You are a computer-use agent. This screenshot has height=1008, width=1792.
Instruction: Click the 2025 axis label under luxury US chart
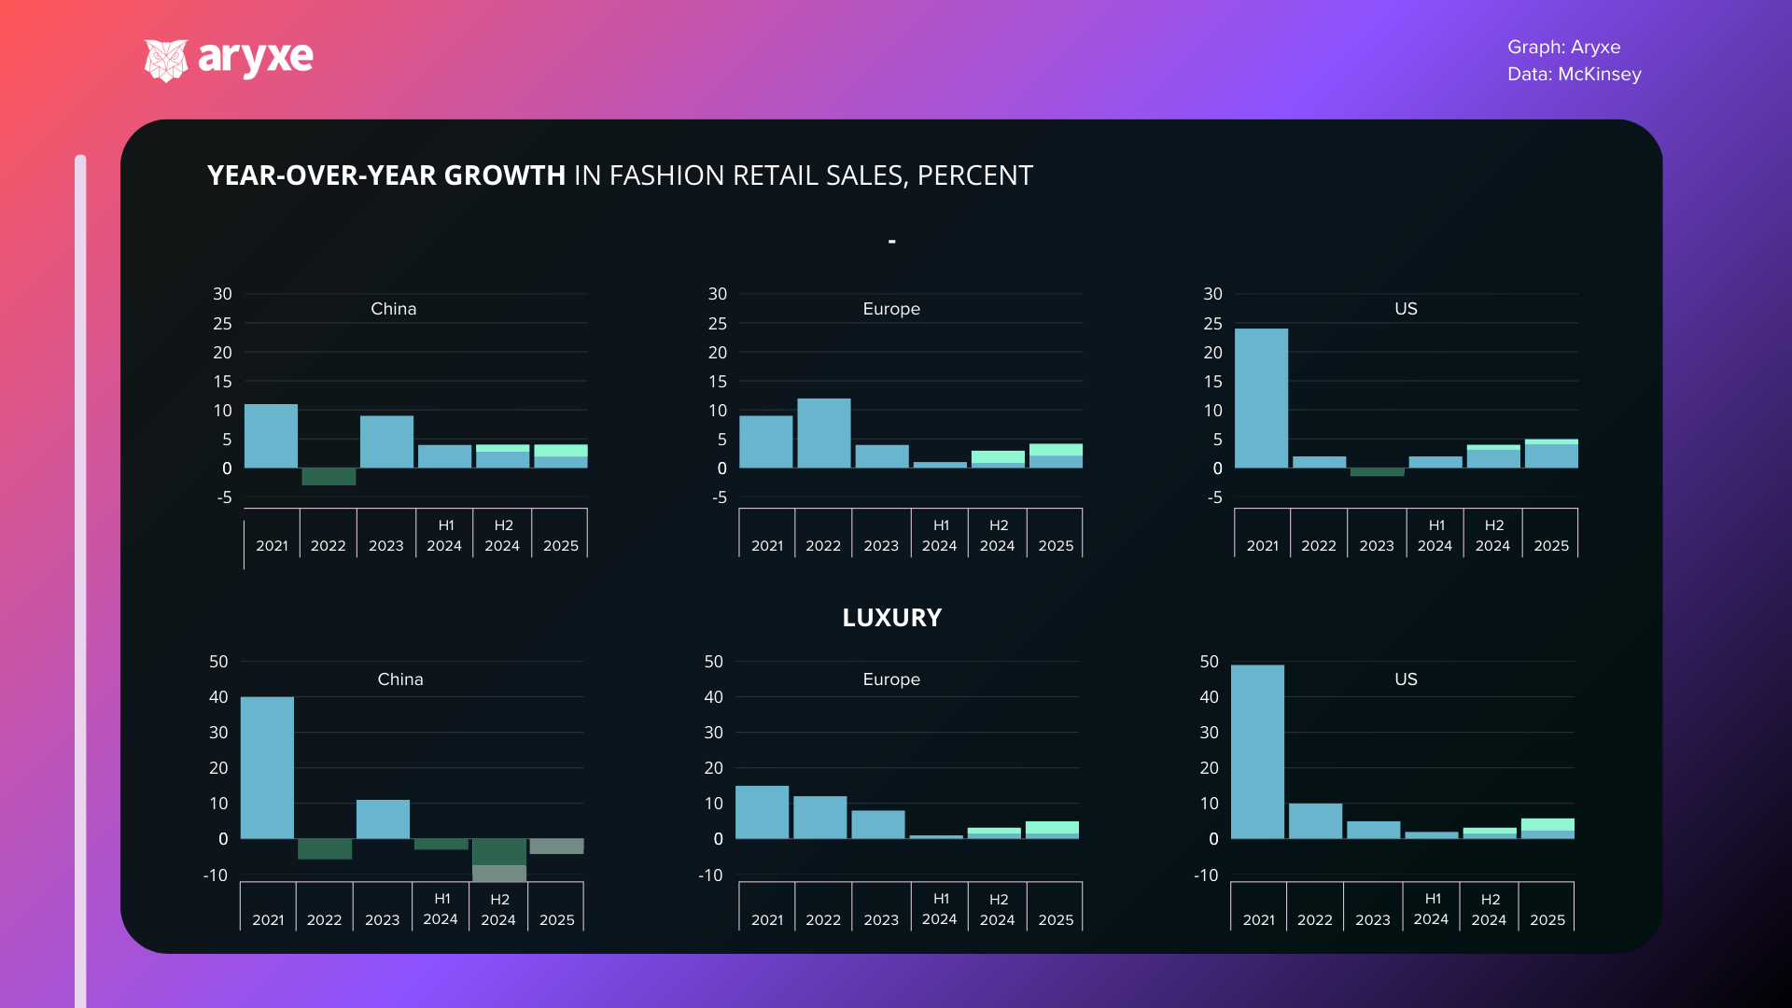(1547, 919)
